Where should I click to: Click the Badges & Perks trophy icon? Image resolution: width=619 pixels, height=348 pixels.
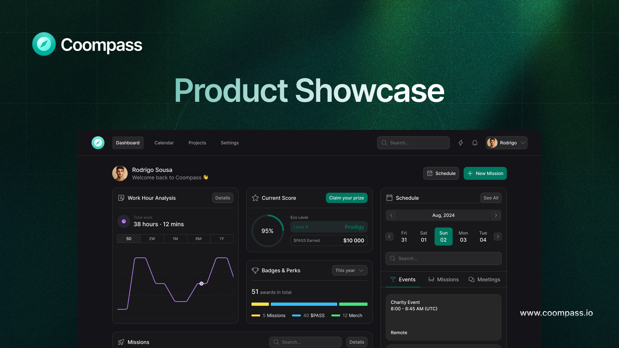[x=255, y=270]
